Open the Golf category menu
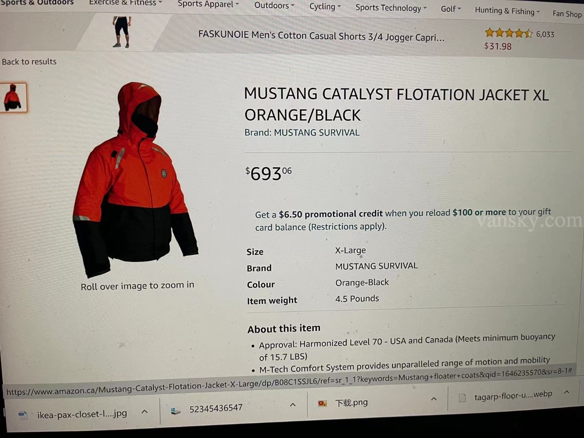584x438 pixels. (x=451, y=9)
